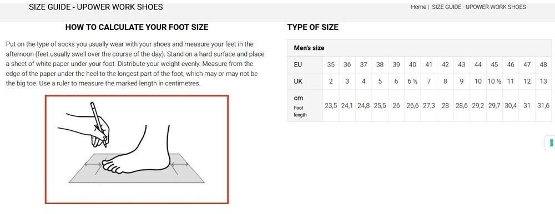This screenshot has width=555, height=214.
Task: Click the foot measuring illustration
Action: 137,149
